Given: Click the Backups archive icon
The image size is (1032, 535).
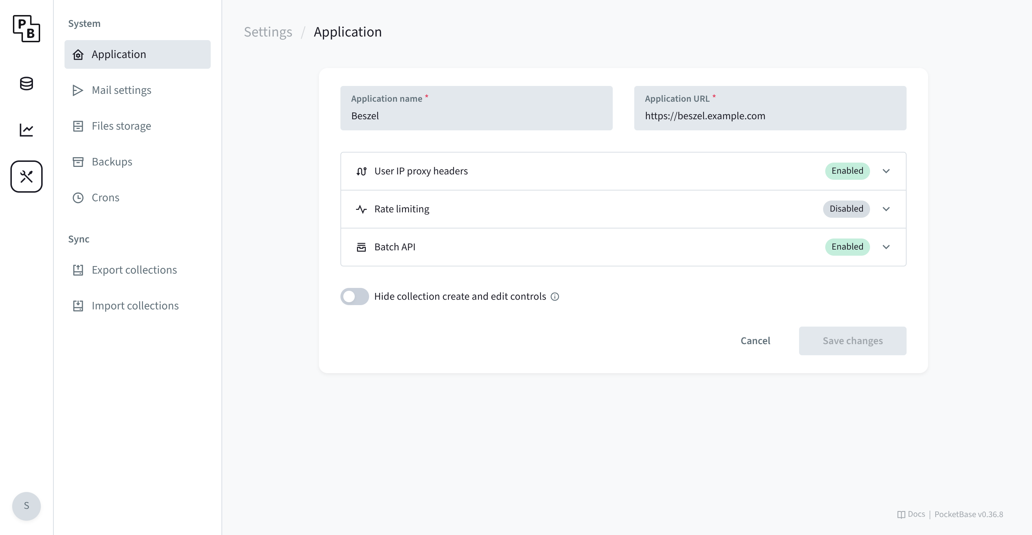Looking at the screenshot, I should (78, 162).
